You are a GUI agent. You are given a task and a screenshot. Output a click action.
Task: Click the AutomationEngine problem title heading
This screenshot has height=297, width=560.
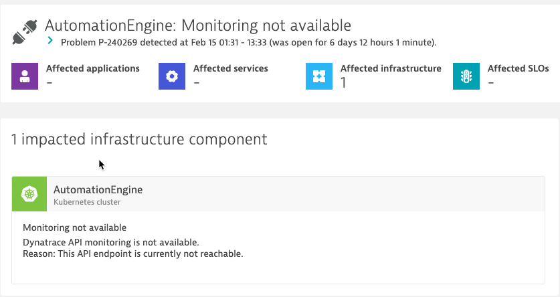[198, 25]
